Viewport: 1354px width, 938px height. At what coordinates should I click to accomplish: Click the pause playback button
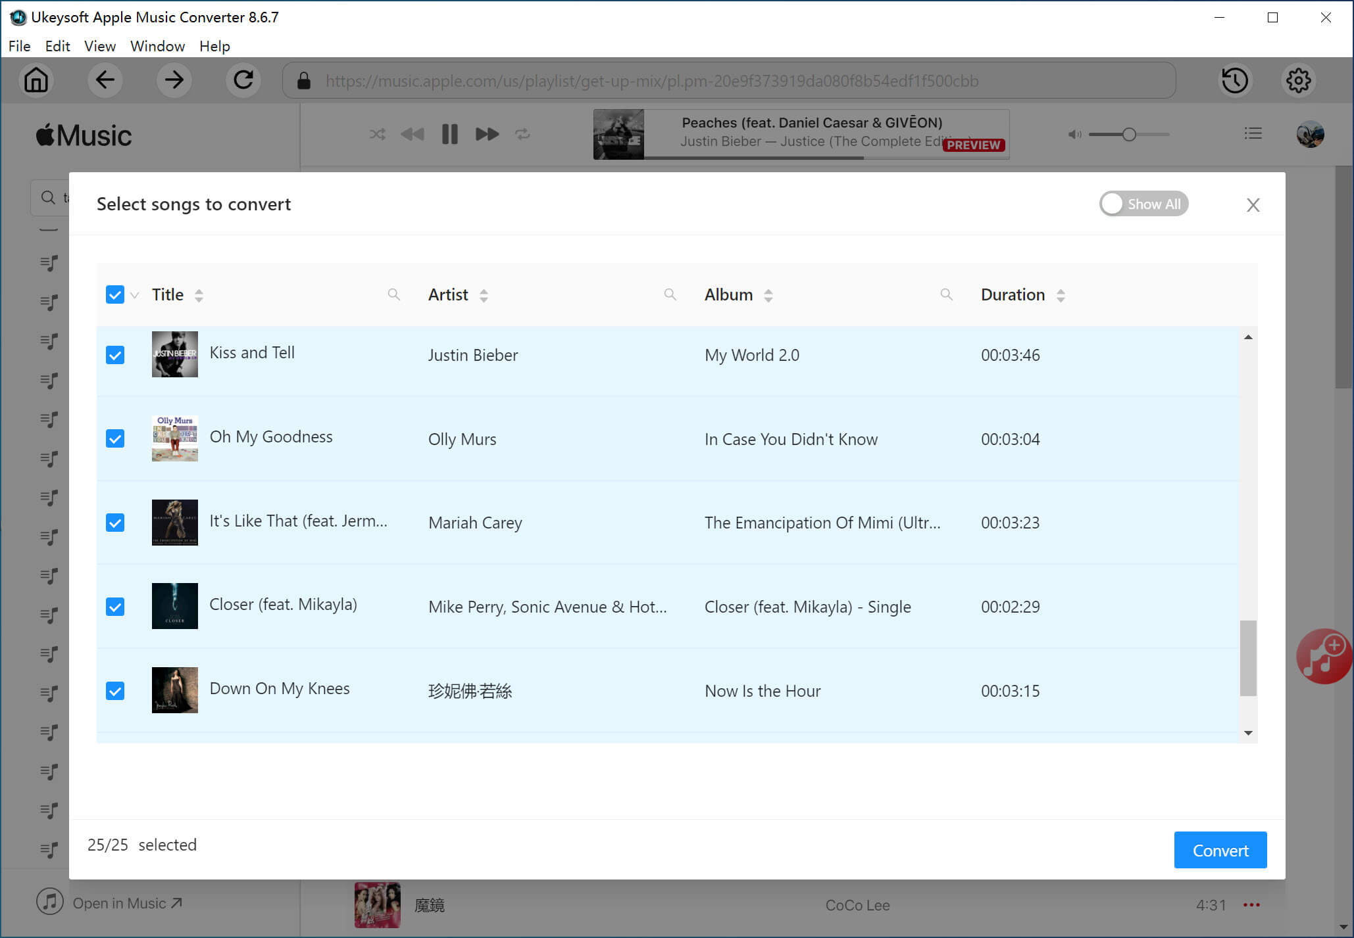[449, 133]
